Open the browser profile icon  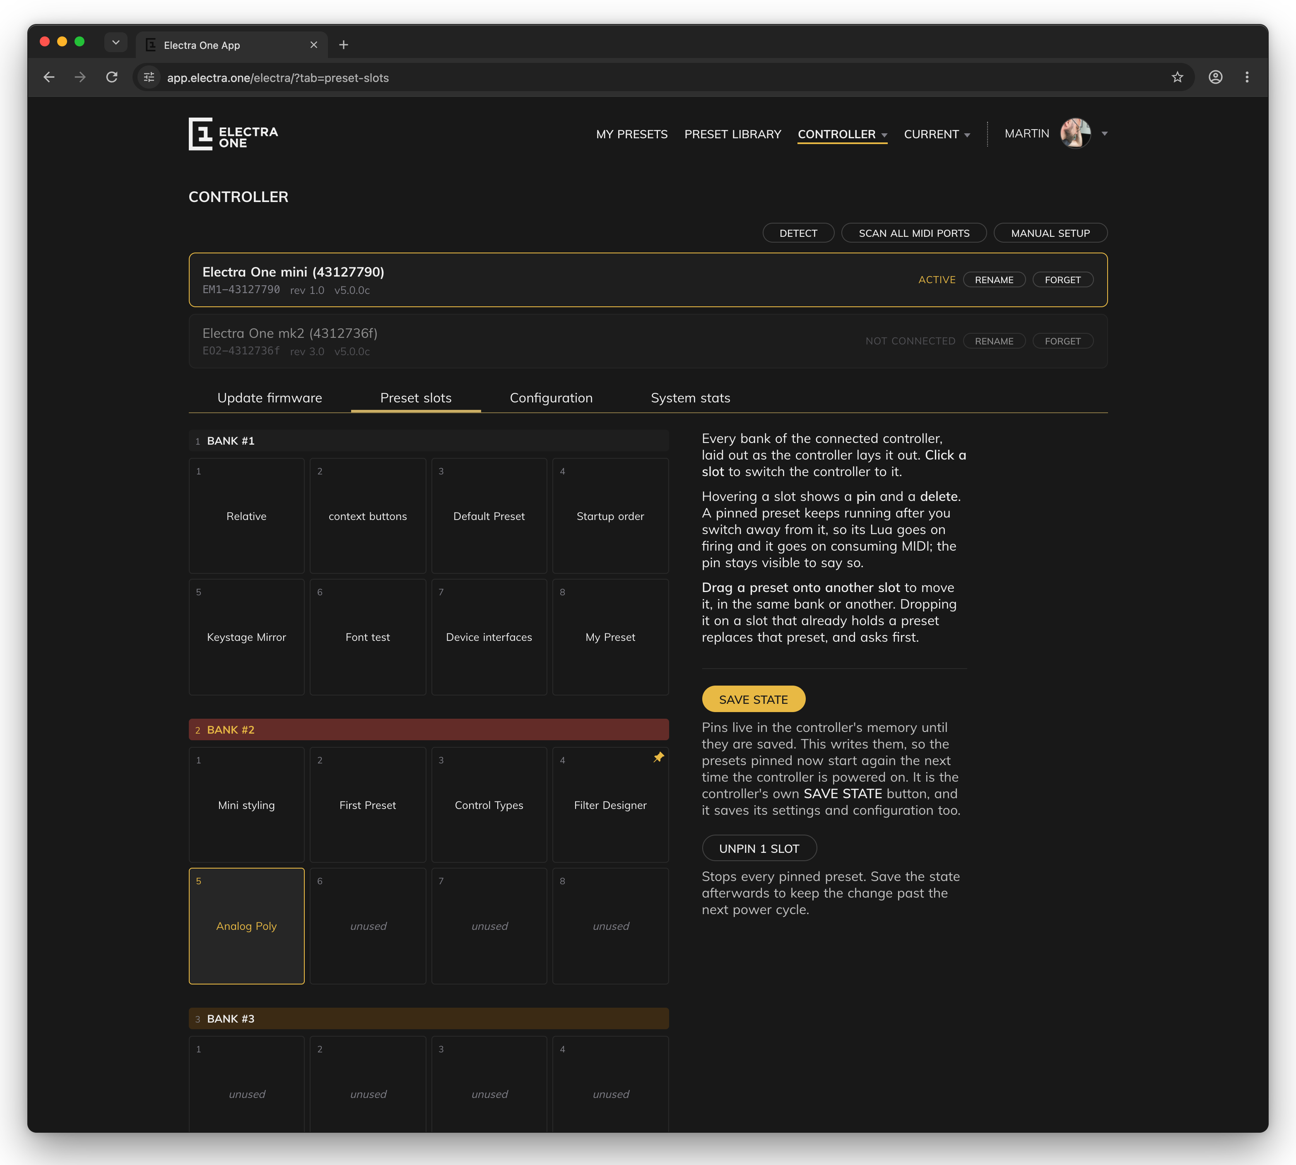coord(1215,77)
